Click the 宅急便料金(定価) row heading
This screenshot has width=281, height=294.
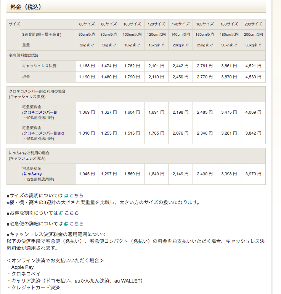24,56
